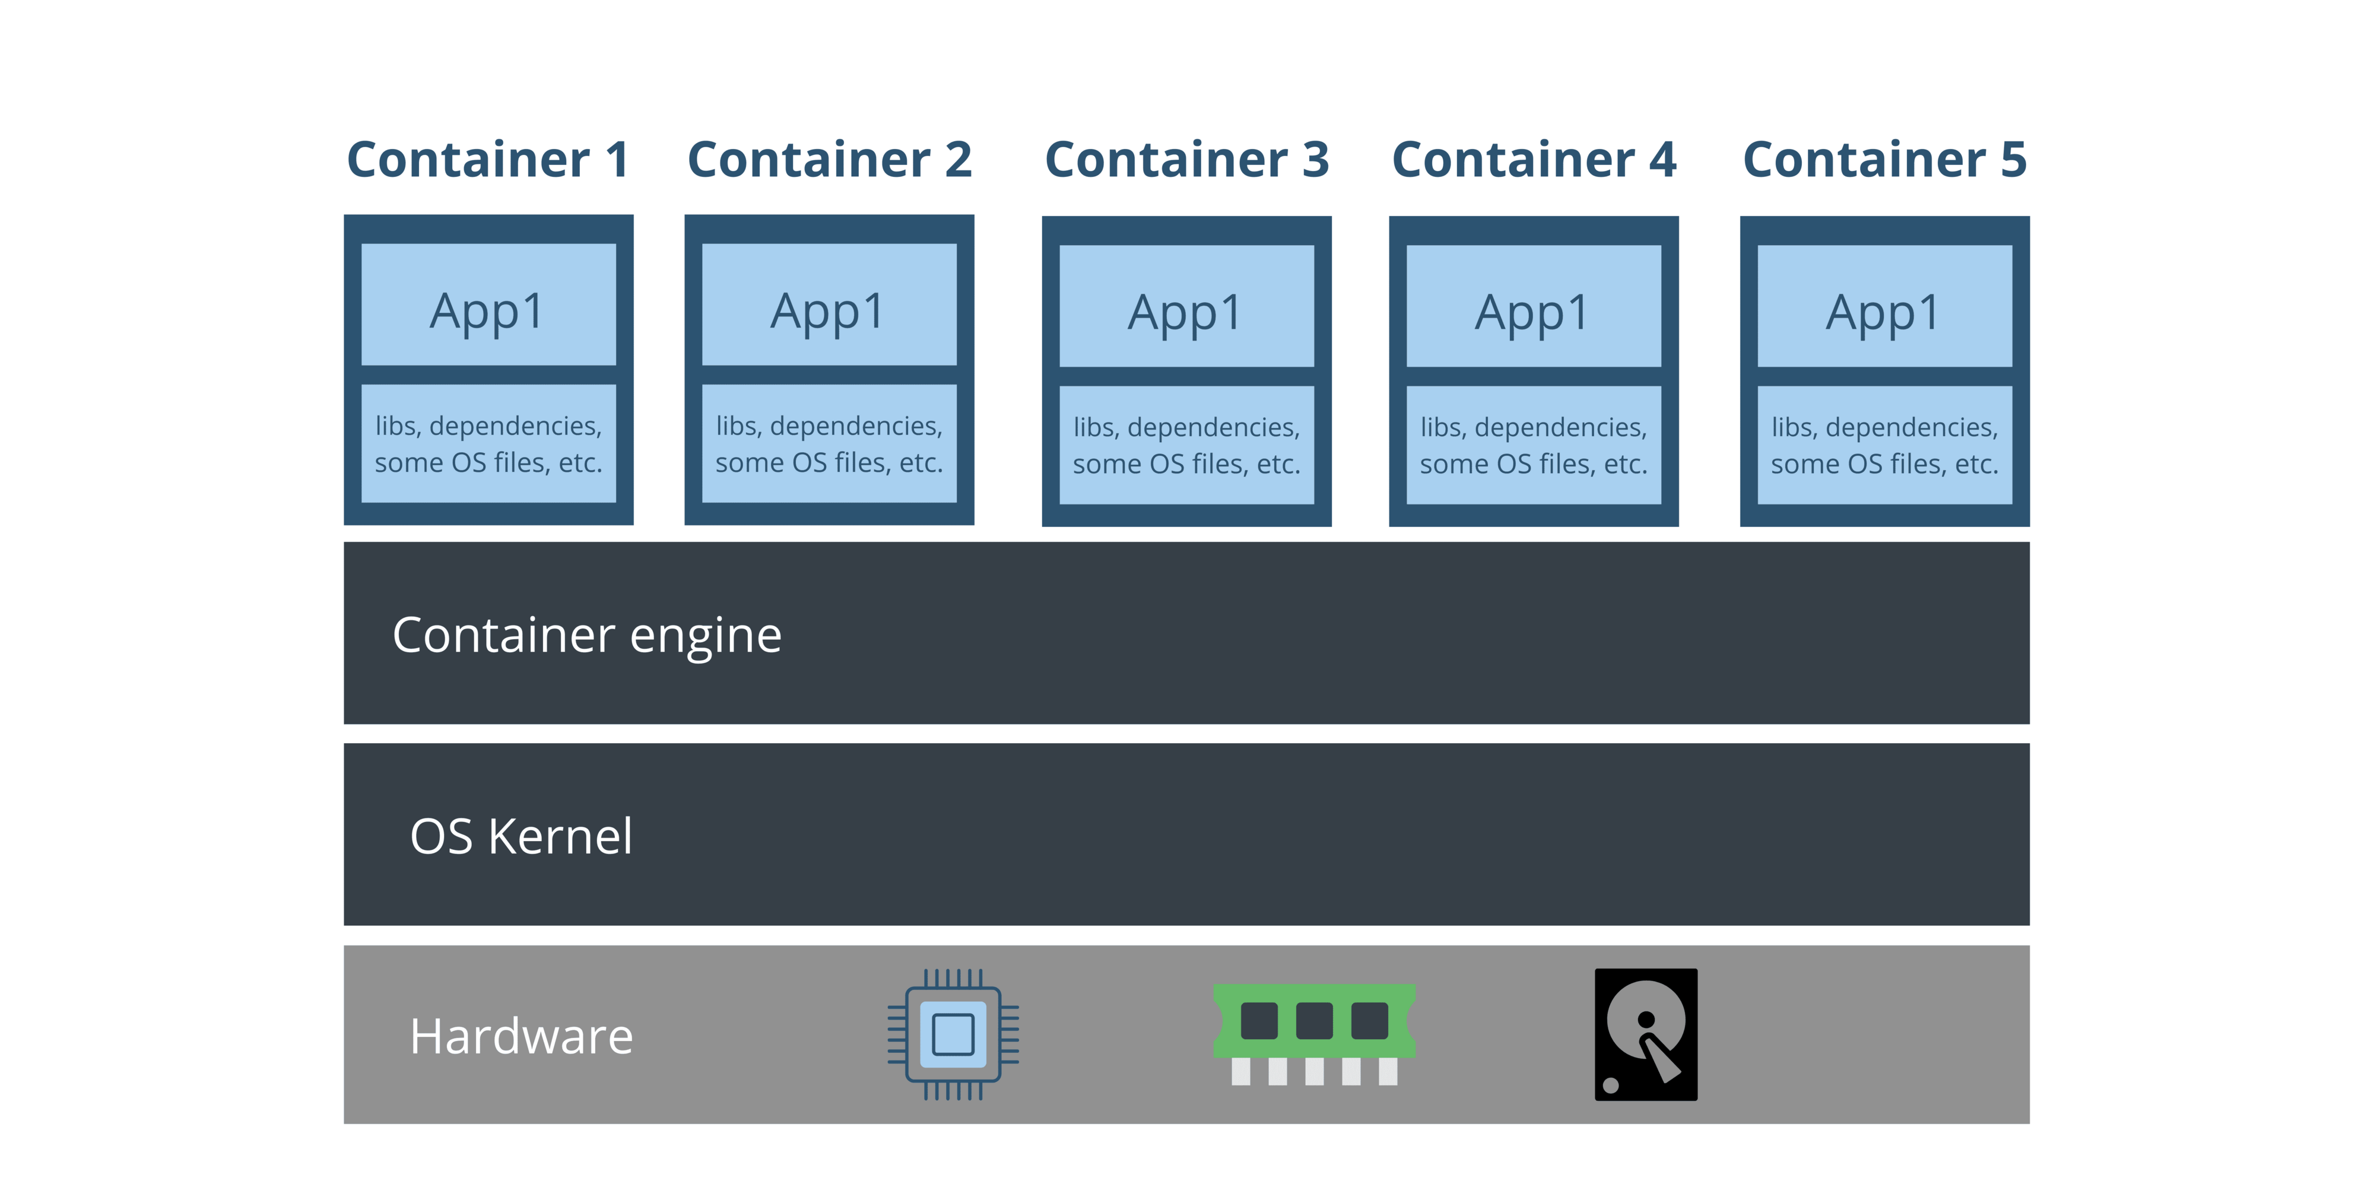Viewport: 2374px width, 1187px height.
Task: Click the App1 block in Container 2
Action: click(830, 307)
